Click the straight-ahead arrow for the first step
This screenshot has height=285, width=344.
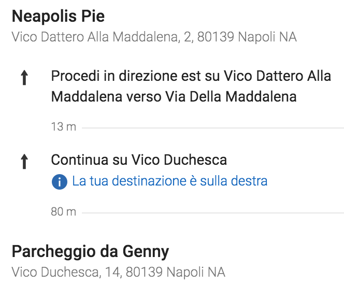pyautogui.click(x=24, y=77)
